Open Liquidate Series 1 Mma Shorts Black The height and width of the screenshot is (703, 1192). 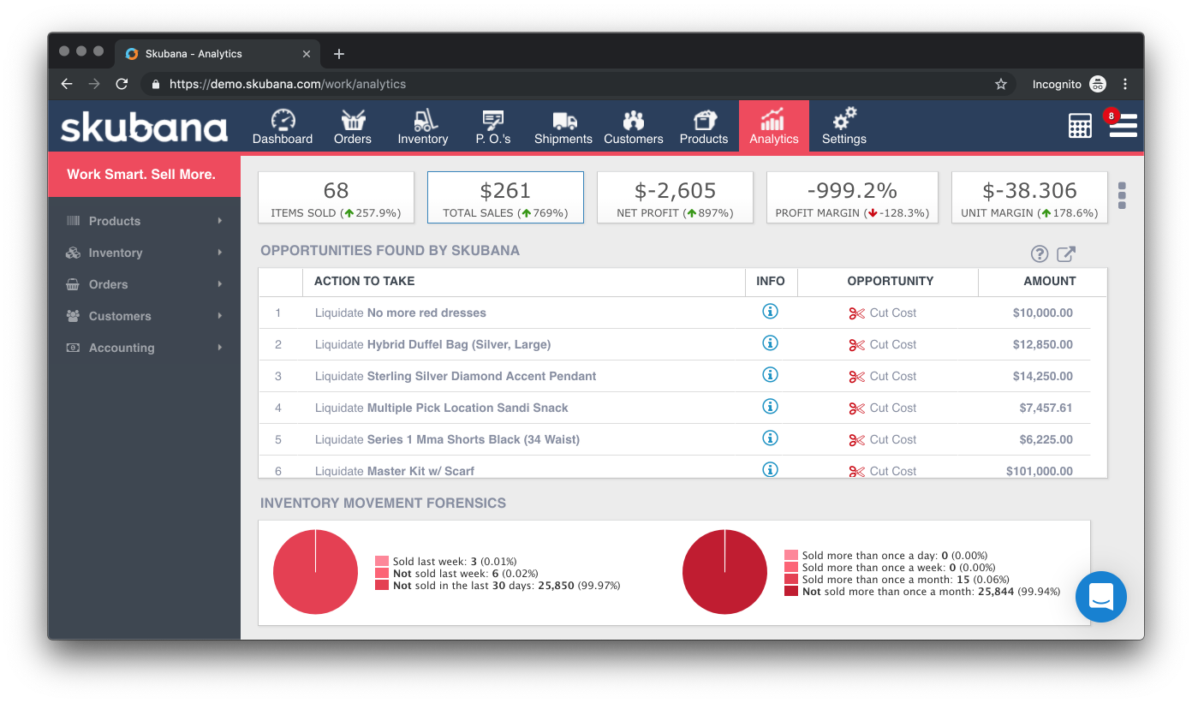click(x=447, y=439)
